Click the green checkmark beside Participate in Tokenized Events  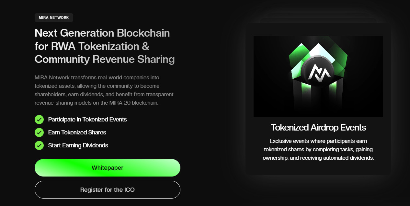tap(39, 120)
